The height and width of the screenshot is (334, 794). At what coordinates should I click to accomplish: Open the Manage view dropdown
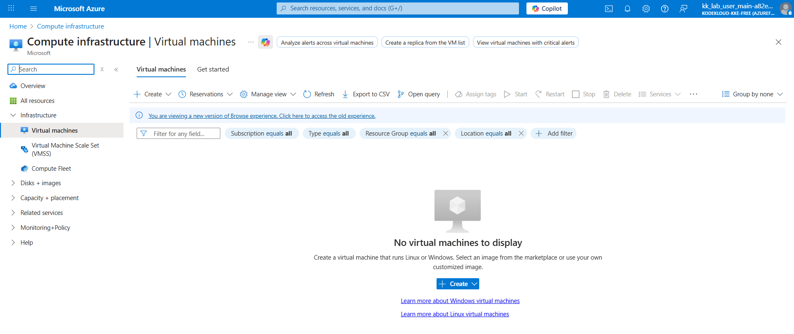[268, 94]
